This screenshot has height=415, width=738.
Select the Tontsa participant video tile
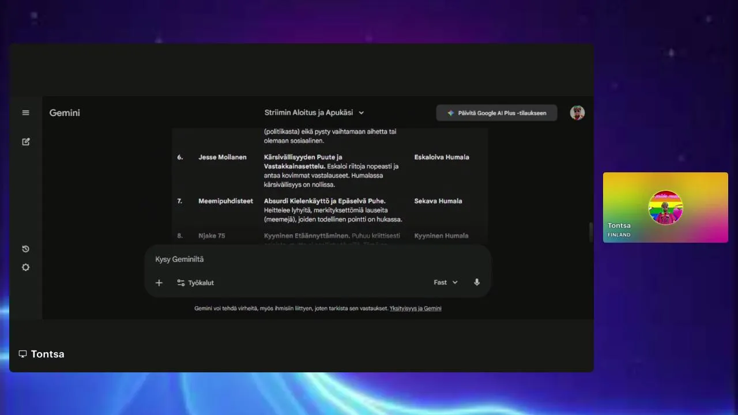click(x=665, y=207)
